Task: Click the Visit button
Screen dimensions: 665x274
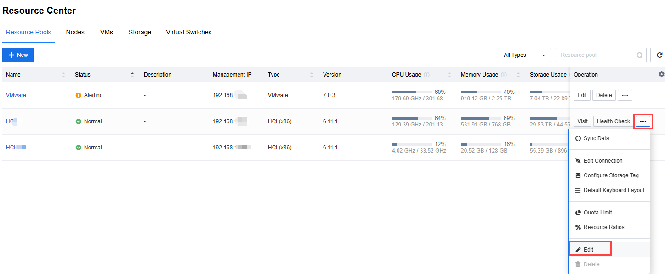Action: [582, 121]
